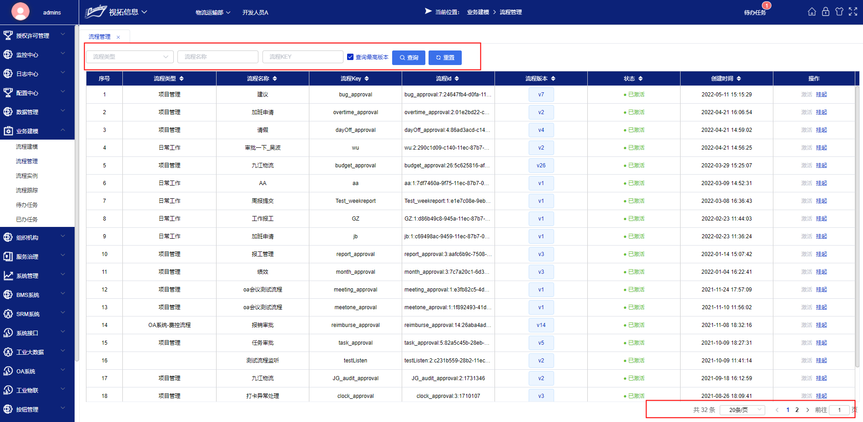Screen dimensions: 863x422
Task: Close the 流程管理 tab
Action: click(x=118, y=37)
